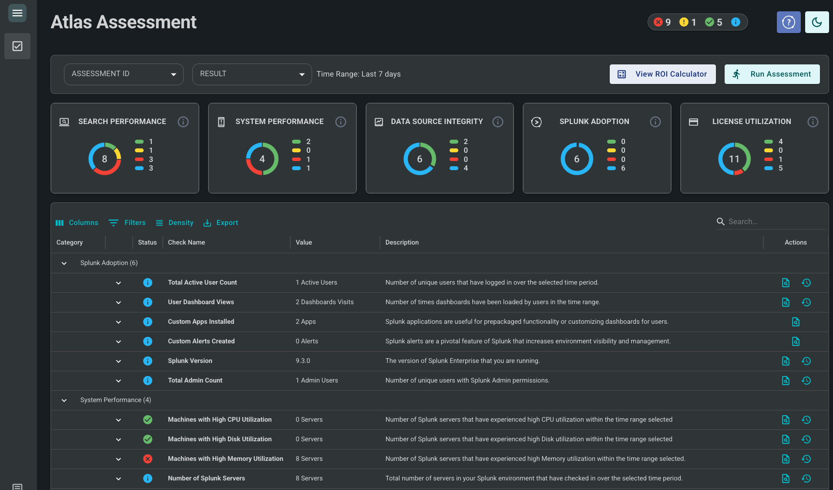Expand the Total Admin Count row

coord(118,381)
